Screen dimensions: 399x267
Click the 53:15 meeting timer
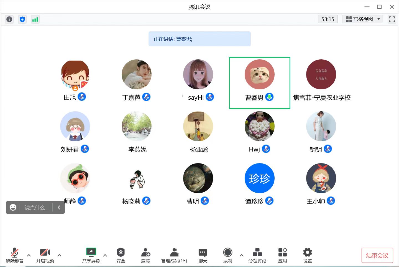[x=328, y=19]
